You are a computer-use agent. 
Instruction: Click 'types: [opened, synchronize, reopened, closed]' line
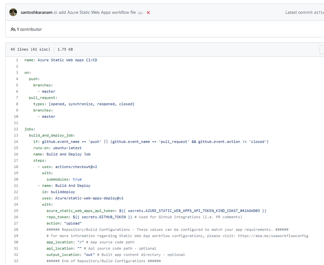(x=84, y=104)
